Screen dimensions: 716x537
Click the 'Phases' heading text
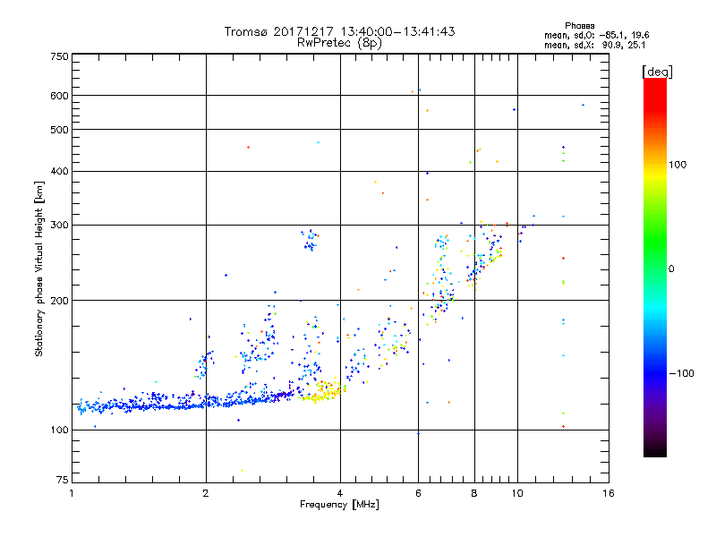[579, 26]
